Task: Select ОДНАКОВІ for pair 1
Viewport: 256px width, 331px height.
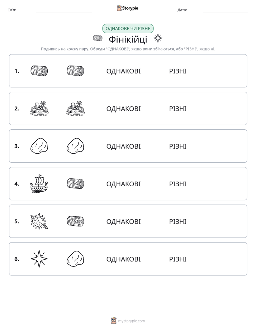Action: (124, 71)
